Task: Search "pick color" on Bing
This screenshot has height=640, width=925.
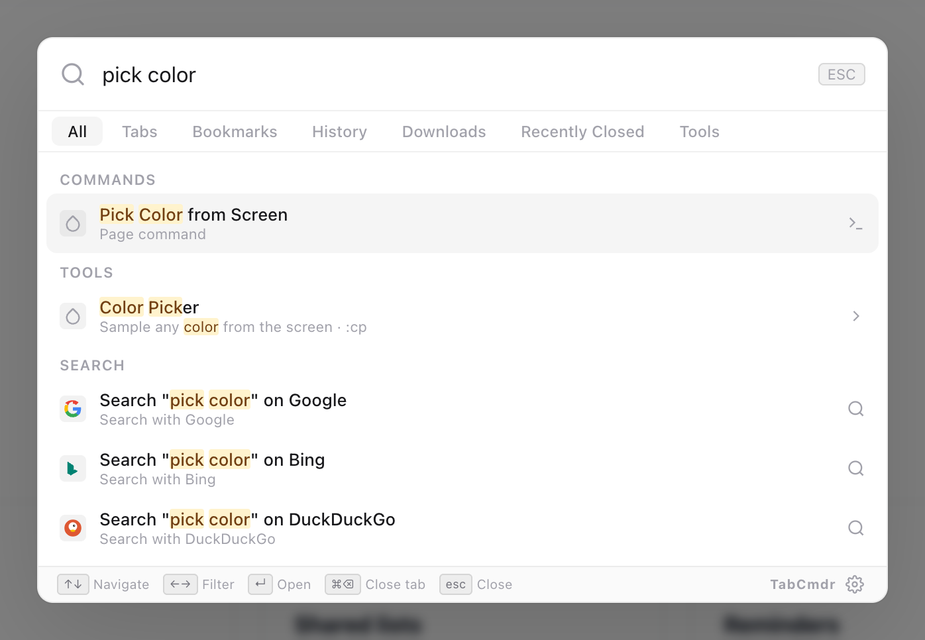Action: 462,468
